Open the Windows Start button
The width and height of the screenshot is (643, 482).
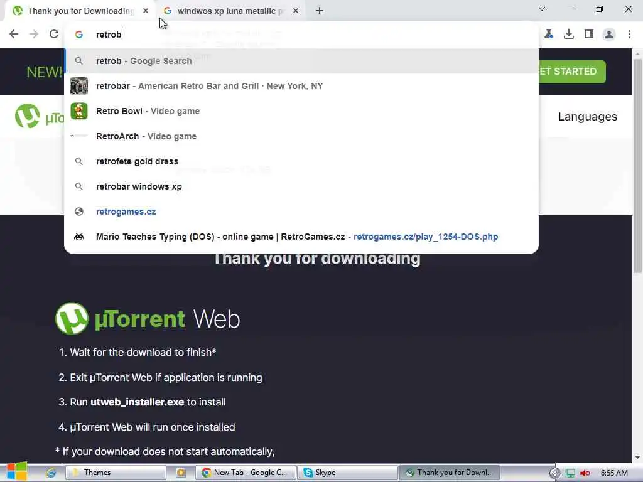17,472
